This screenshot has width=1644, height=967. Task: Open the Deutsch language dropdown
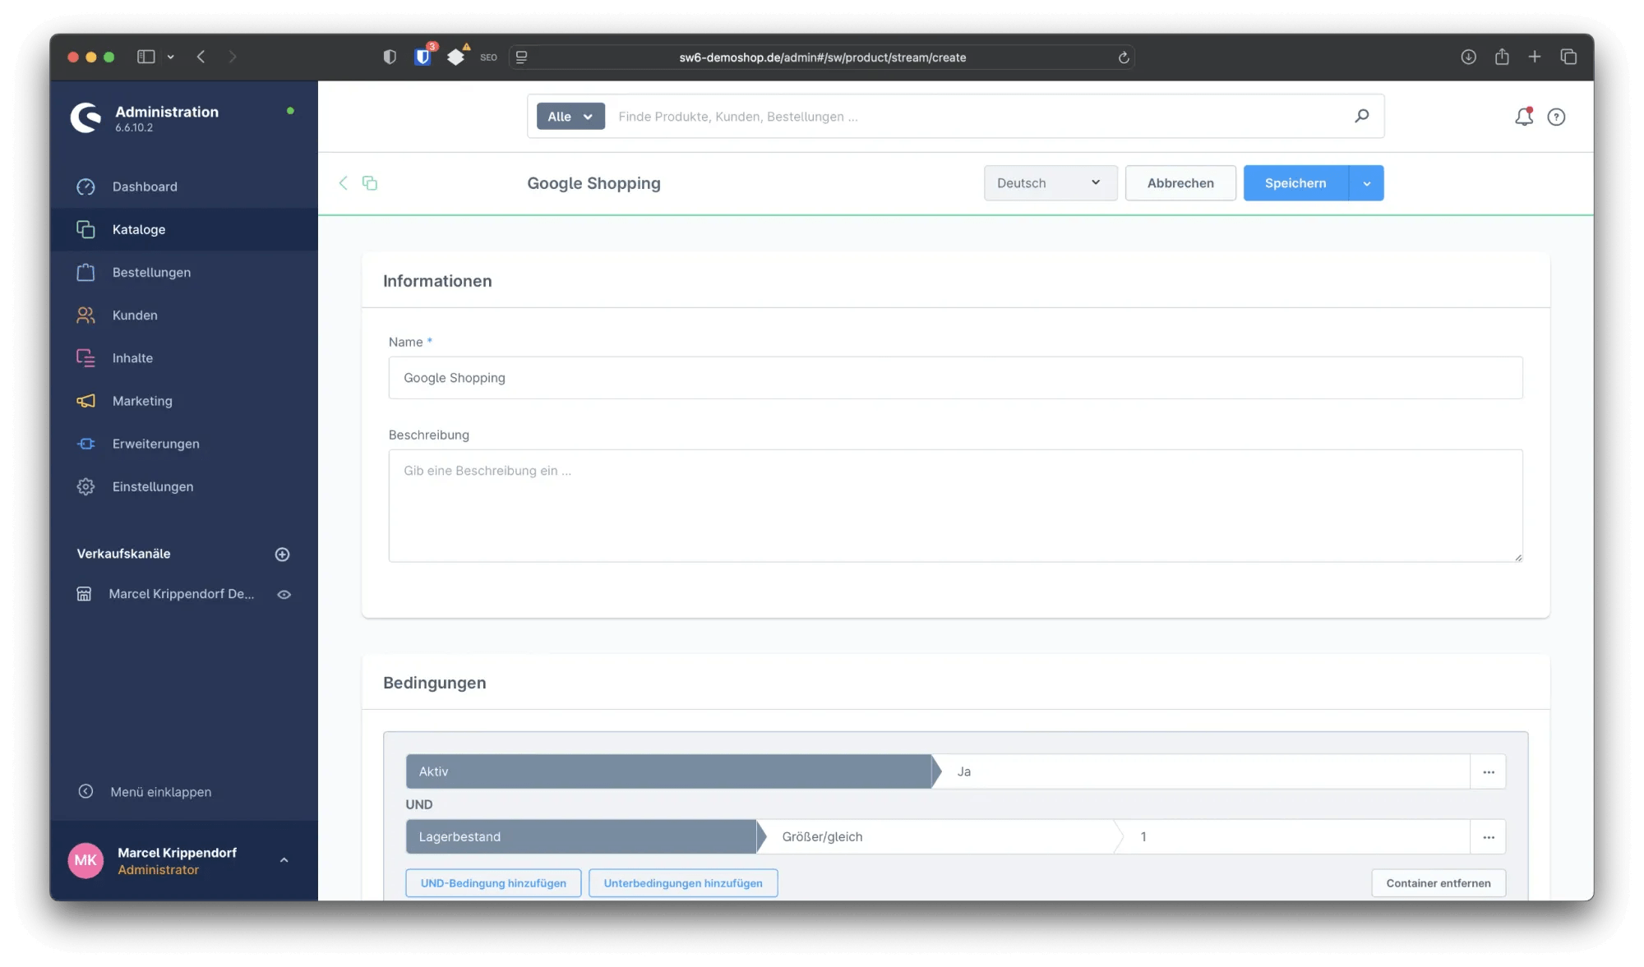(x=1050, y=182)
